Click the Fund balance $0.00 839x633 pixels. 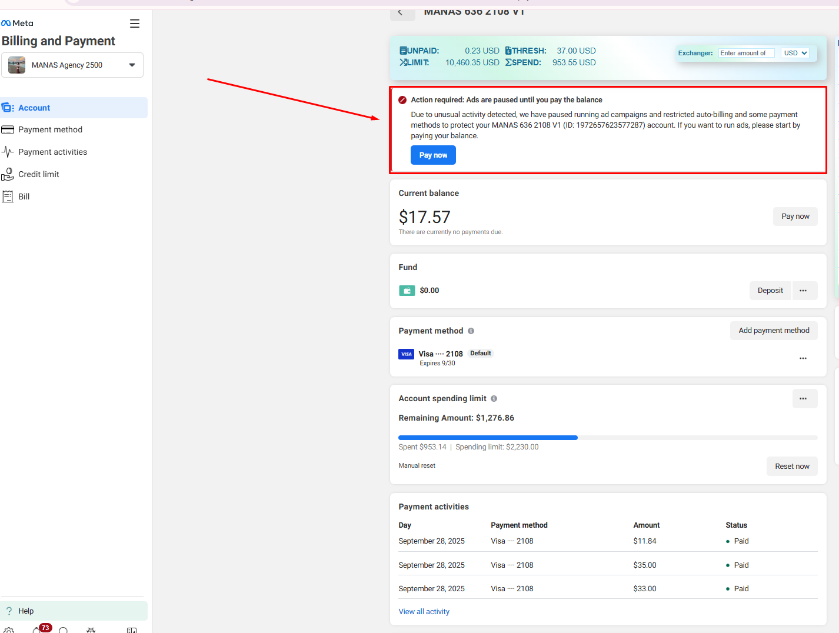click(429, 291)
